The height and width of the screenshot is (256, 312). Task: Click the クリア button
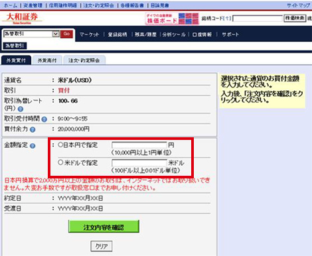(x=102, y=246)
